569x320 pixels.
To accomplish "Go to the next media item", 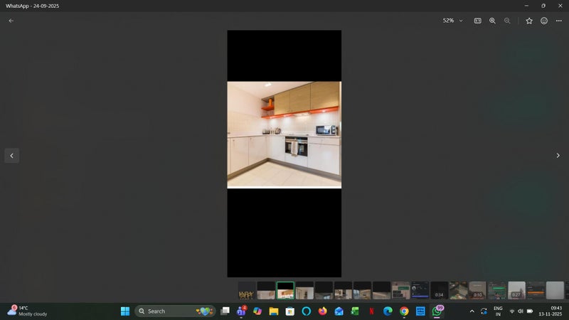I will click(x=558, y=155).
